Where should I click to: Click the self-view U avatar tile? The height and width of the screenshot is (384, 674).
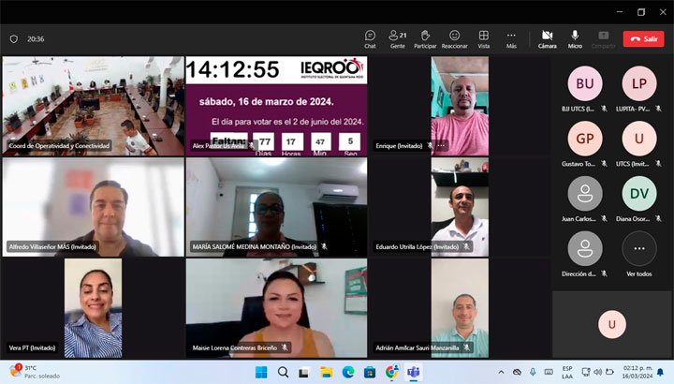point(611,324)
